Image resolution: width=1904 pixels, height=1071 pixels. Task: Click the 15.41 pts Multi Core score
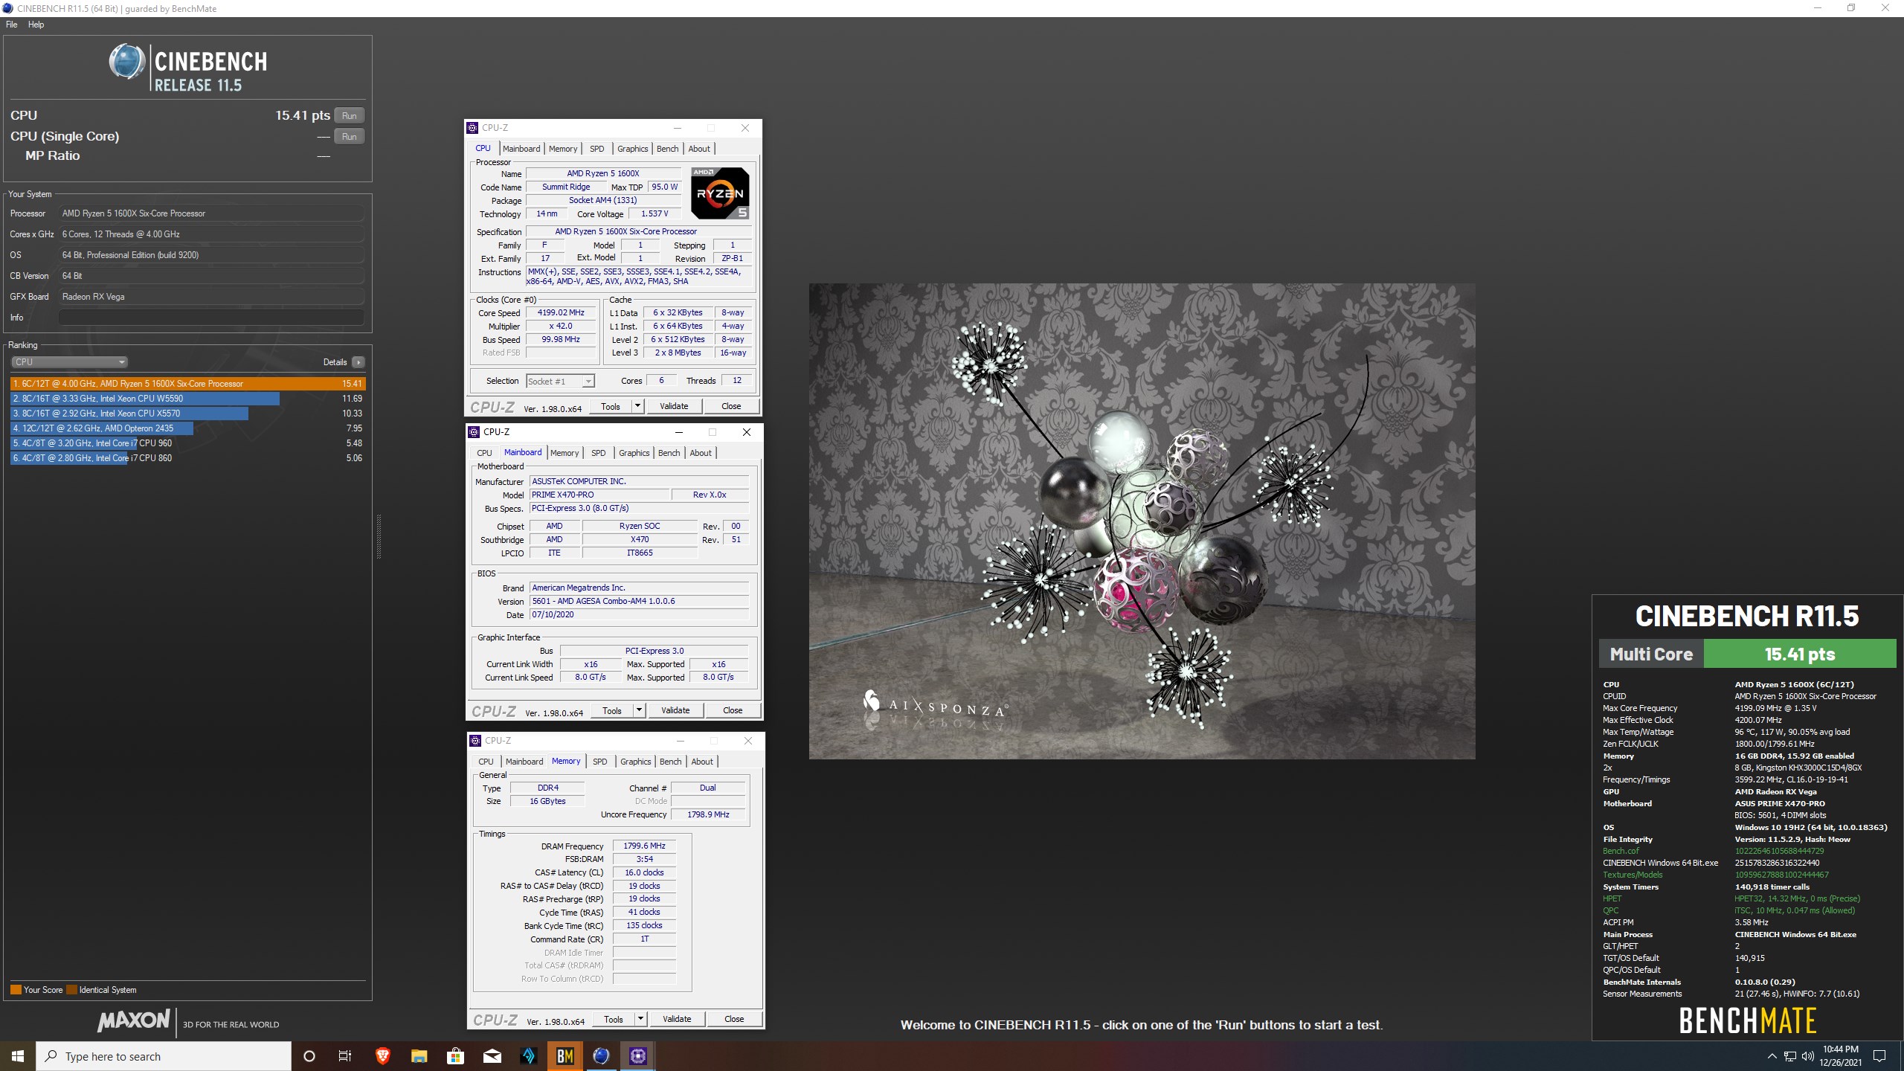click(x=1800, y=654)
